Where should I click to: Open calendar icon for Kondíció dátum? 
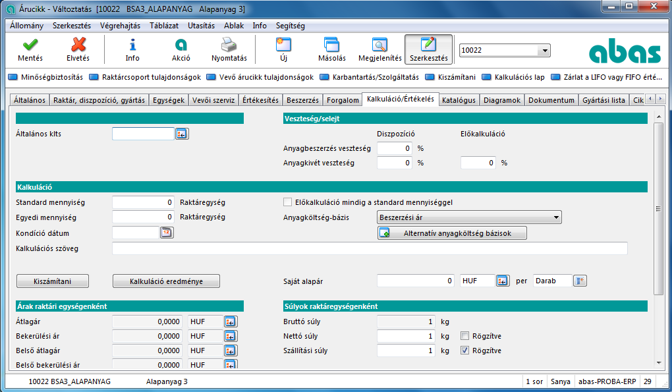coord(167,233)
